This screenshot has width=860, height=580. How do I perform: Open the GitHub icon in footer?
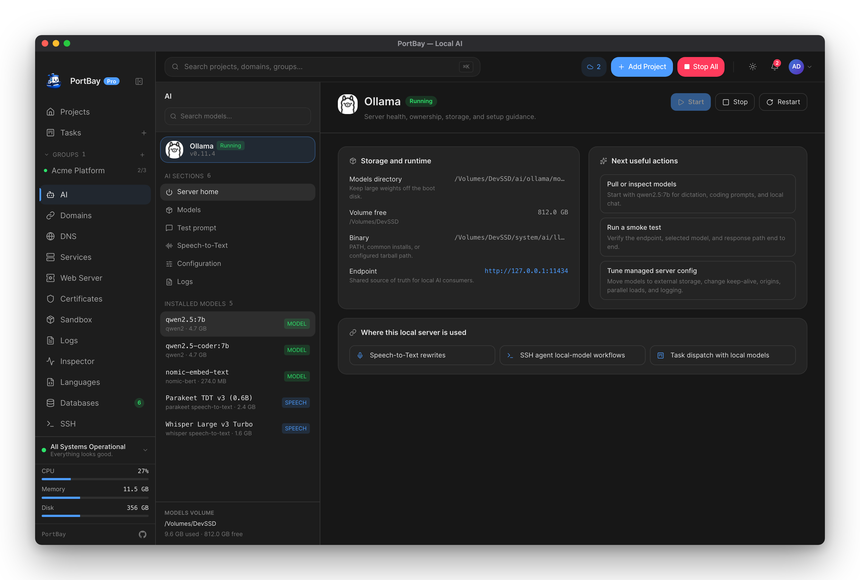[143, 534]
